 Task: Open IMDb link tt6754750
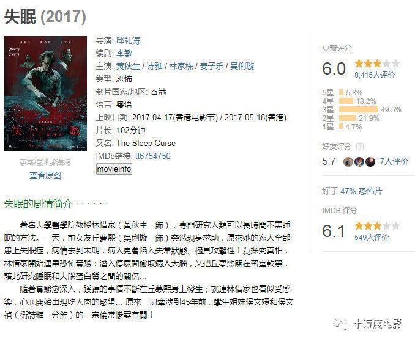point(152,156)
